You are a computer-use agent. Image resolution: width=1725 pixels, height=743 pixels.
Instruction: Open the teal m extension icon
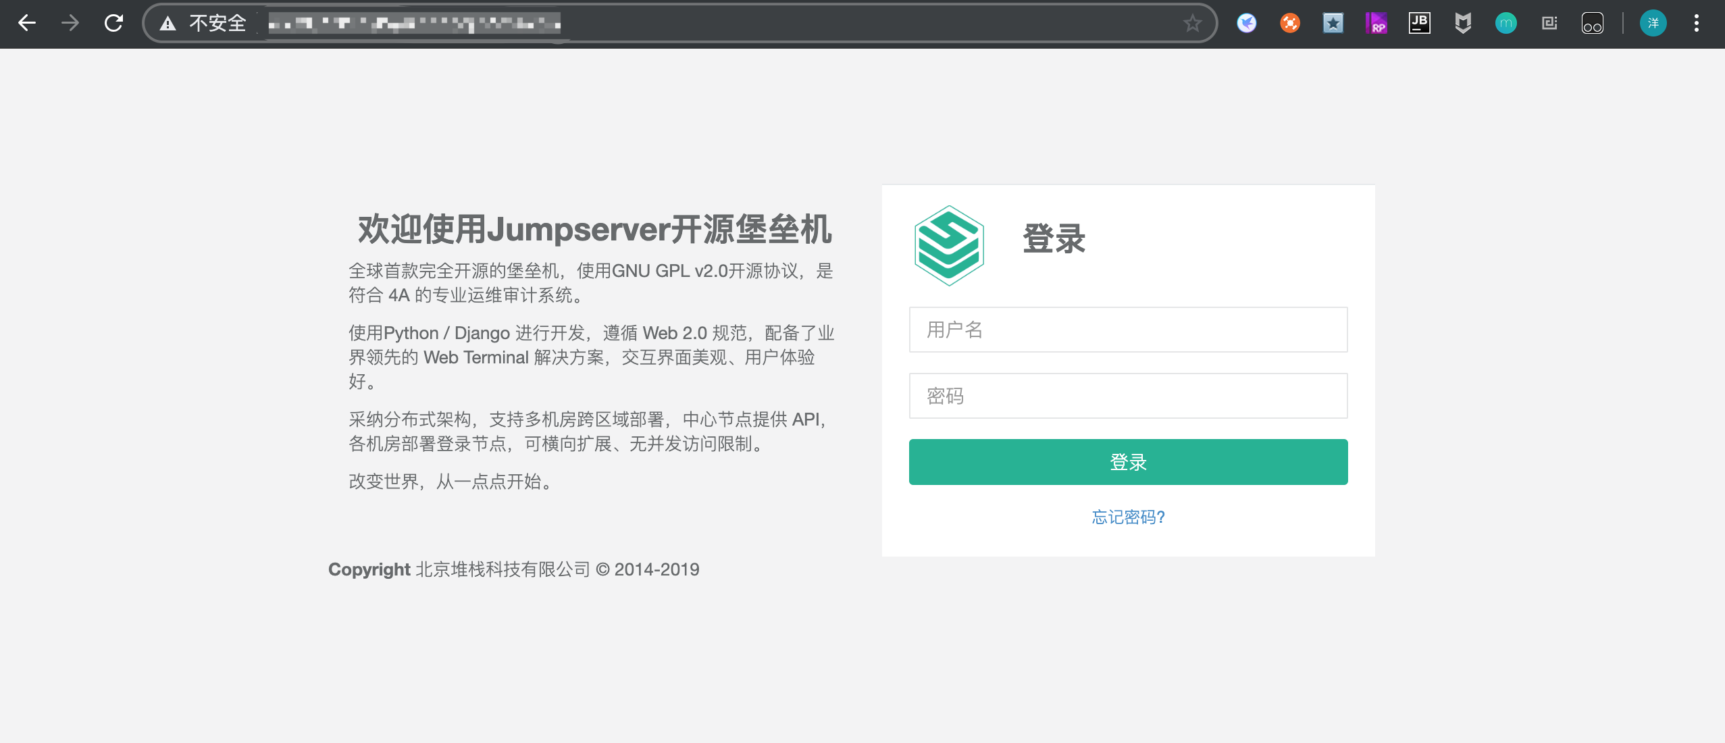pos(1505,24)
